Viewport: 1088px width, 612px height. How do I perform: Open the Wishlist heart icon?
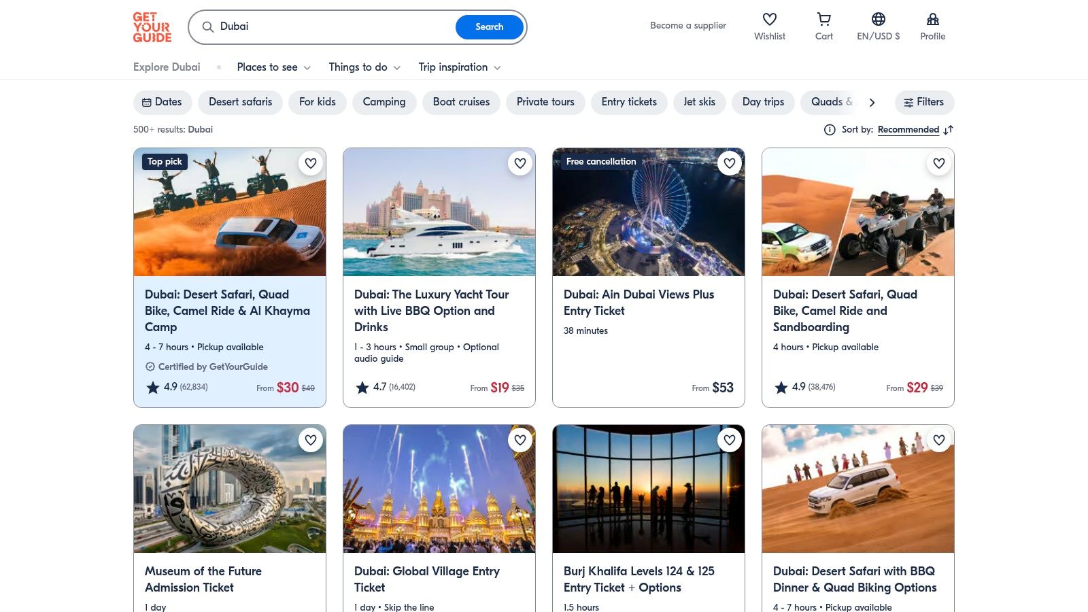coord(769,19)
